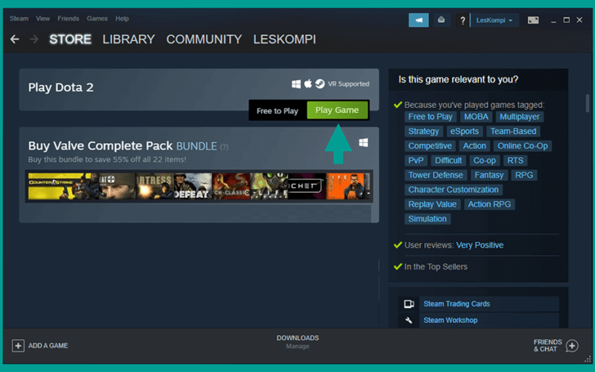Image resolution: width=595 pixels, height=372 pixels.
Task: Open the Steam menu
Action: (x=19, y=19)
